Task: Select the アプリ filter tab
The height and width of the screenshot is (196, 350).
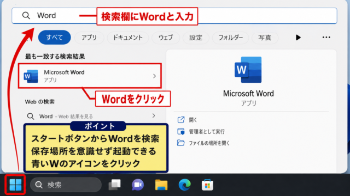Action: click(x=89, y=38)
